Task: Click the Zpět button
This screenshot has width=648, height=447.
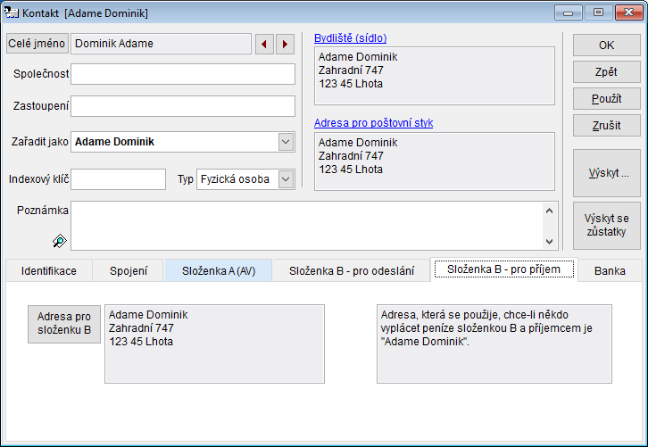Action: click(606, 71)
